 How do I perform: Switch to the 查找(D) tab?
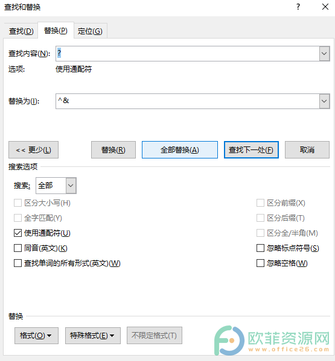tap(21, 31)
